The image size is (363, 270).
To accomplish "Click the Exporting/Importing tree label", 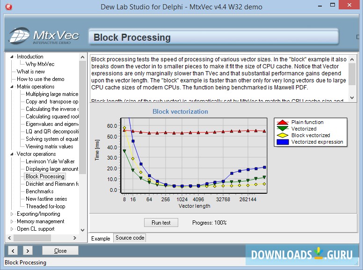I will pyautogui.click(x=38, y=214).
